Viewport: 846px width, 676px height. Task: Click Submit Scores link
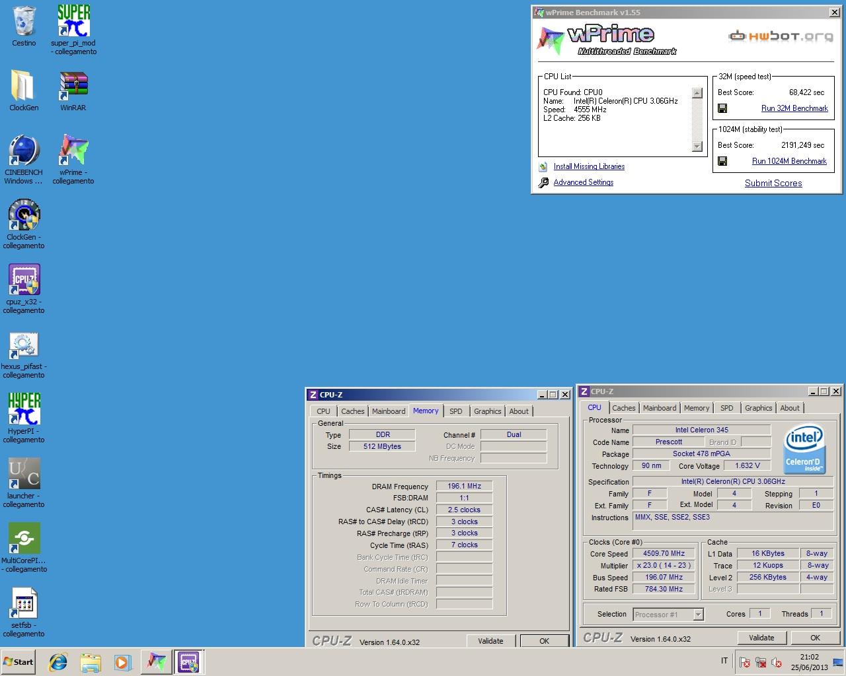pyautogui.click(x=773, y=184)
